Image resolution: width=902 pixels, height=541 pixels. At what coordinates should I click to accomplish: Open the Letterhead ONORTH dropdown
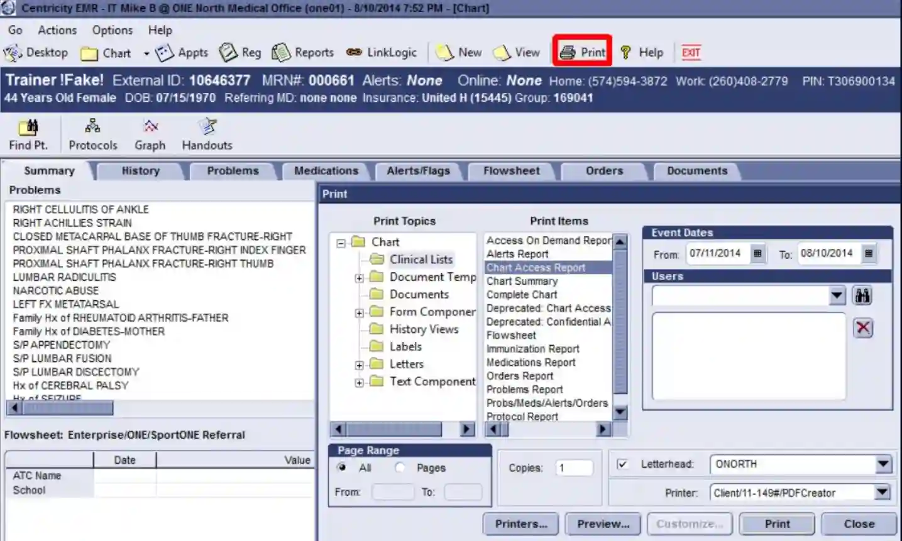click(x=883, y=464)
